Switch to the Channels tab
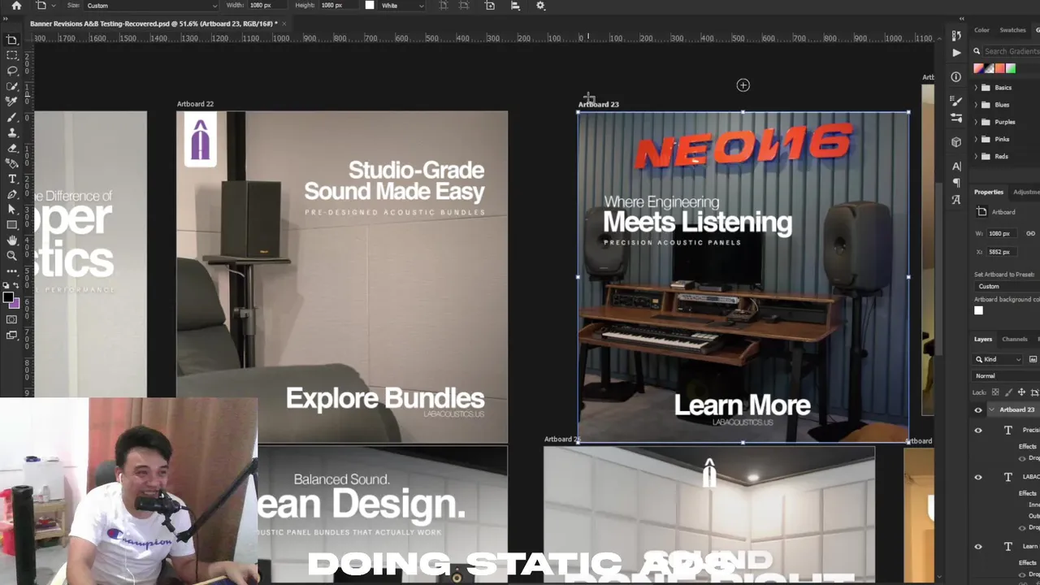The image size is (1040, 585). pyautogui.click(x=1014, y=339)
